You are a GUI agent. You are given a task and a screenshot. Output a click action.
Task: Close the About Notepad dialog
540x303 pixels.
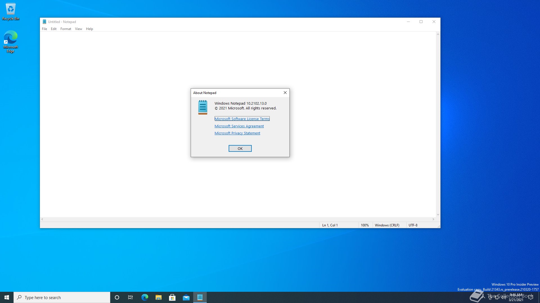click(285, 93)
